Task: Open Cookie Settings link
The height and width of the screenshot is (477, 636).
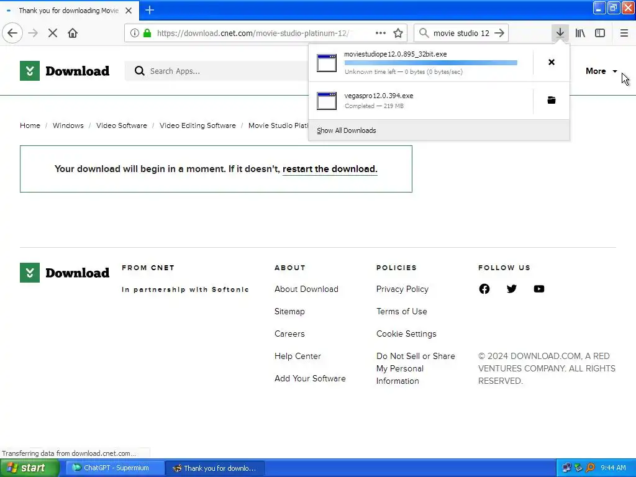Action: (406, 334)
